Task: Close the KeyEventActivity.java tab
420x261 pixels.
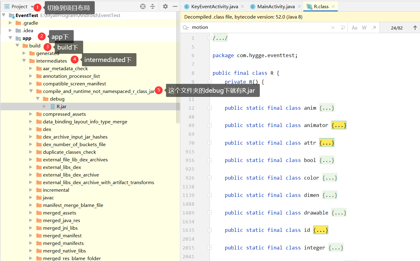Action: [x=242, y=6]
